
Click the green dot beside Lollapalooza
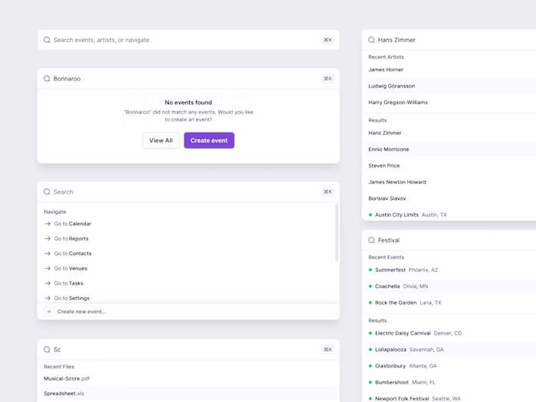point(370,349)
